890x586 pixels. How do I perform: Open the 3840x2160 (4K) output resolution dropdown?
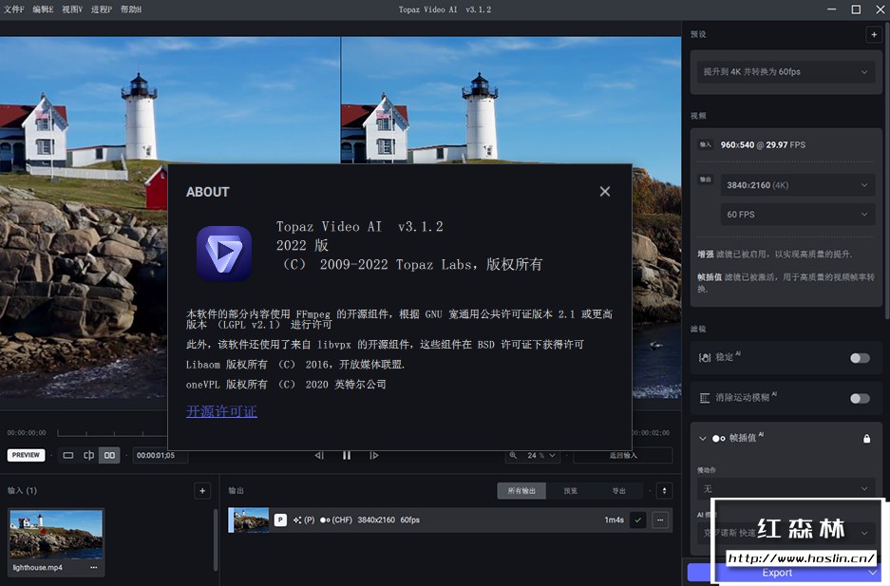click(798, 185)
